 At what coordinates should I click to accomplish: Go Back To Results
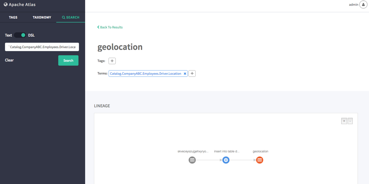(x=110, y=27)
